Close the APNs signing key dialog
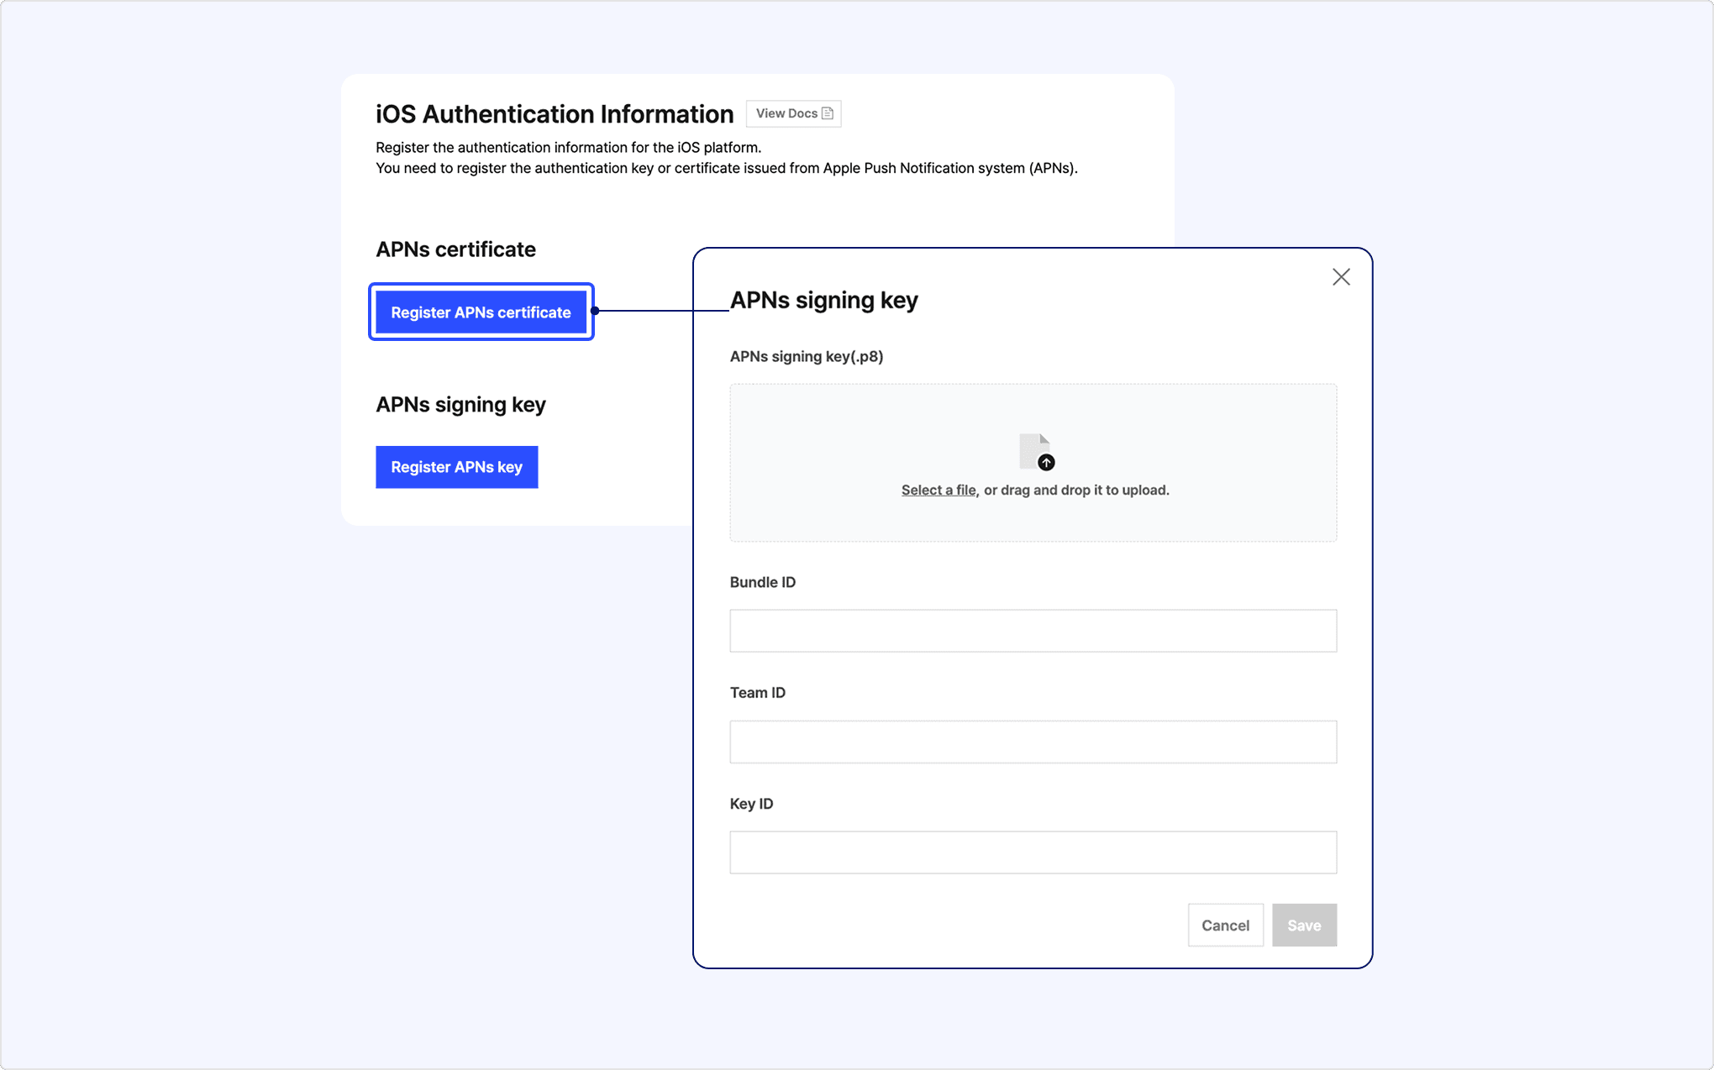 pyautogui.click(x=1341, y=277)
